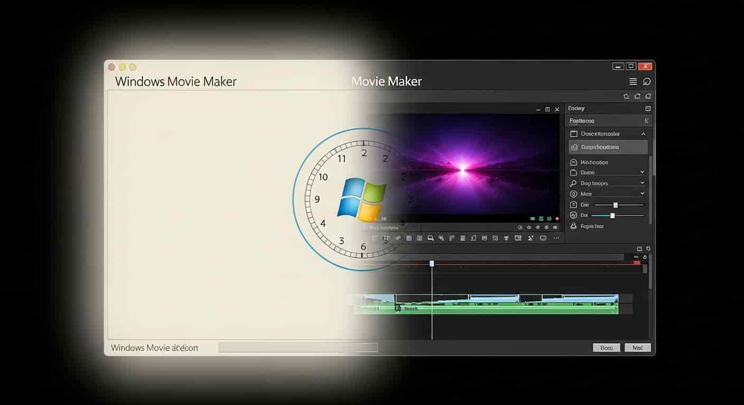Click the green audio track clip
This screenshot has height=405, width=744.
[486, 308]
